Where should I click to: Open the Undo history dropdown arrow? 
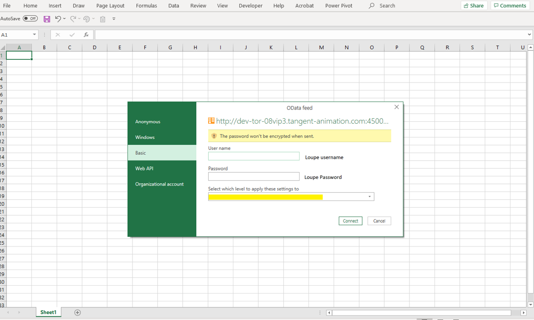click(64, 19)
